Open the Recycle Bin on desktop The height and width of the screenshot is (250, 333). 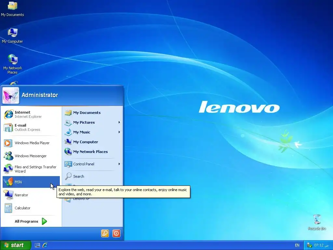point(317,222)
